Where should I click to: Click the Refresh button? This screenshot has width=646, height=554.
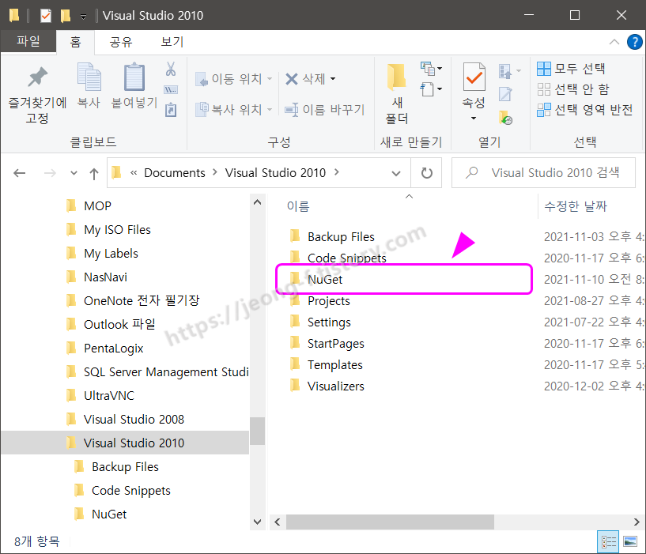point(426,173)
